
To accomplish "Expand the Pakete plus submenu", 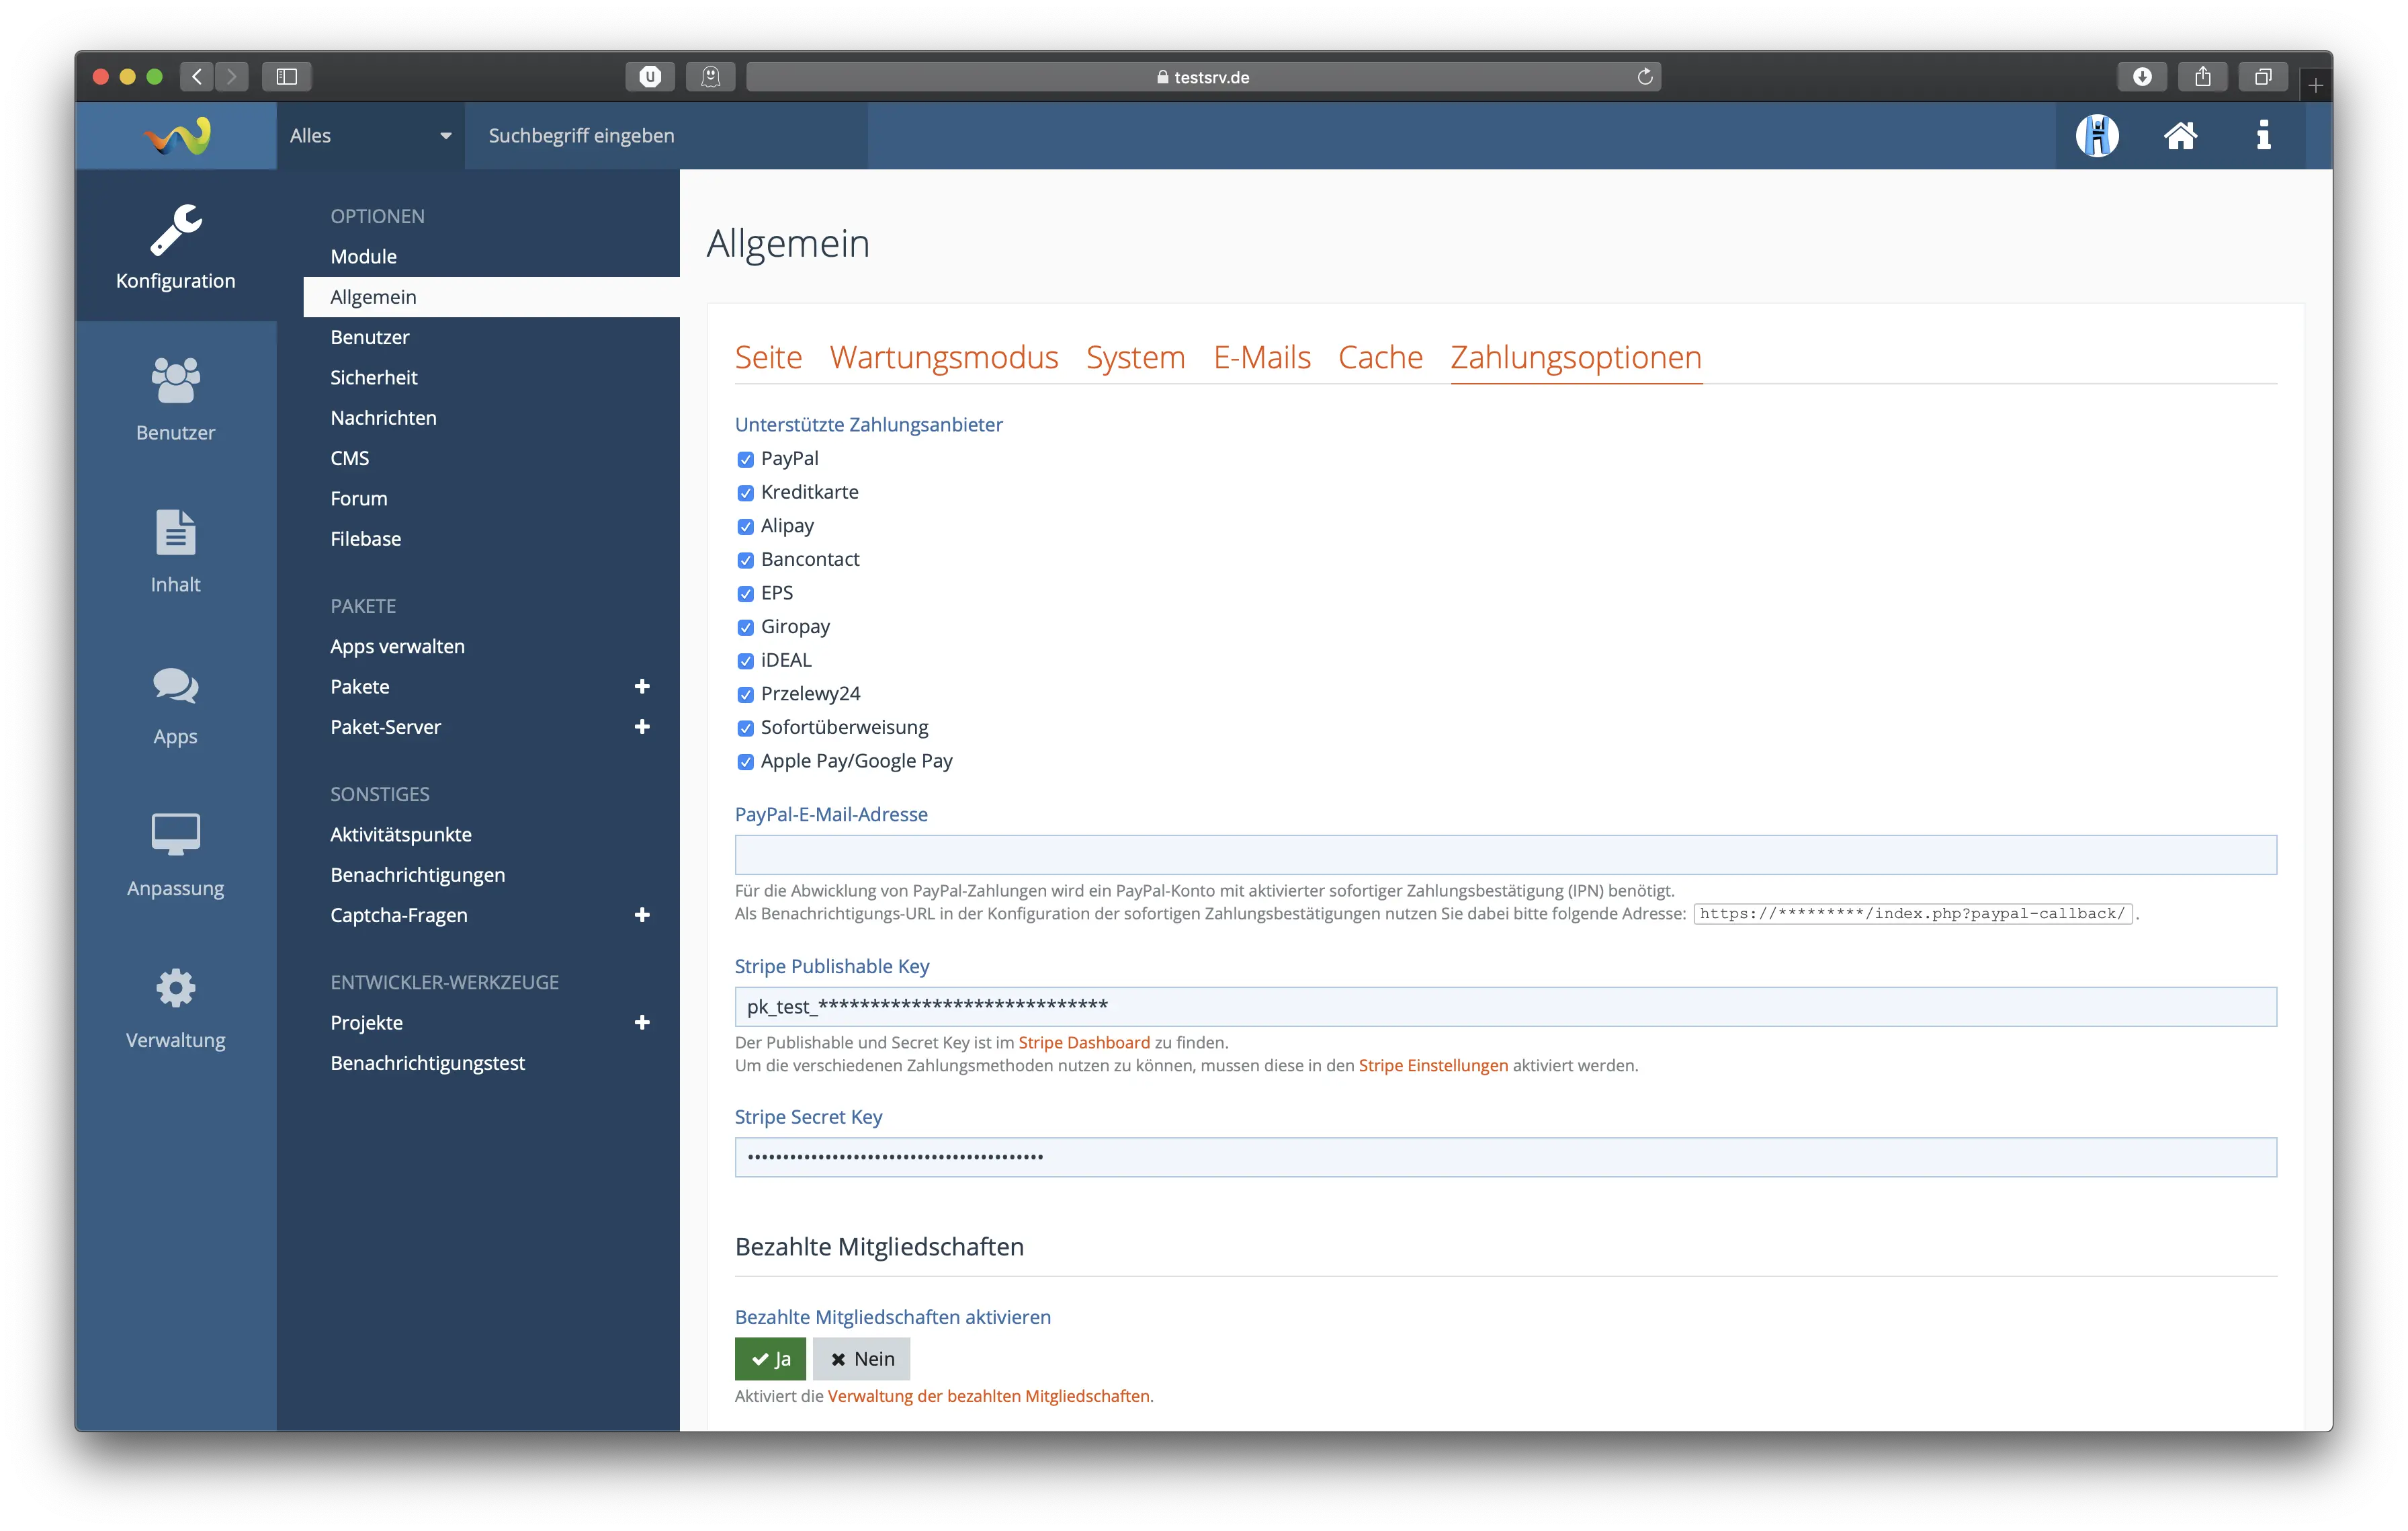I will (x=642, y=686).
